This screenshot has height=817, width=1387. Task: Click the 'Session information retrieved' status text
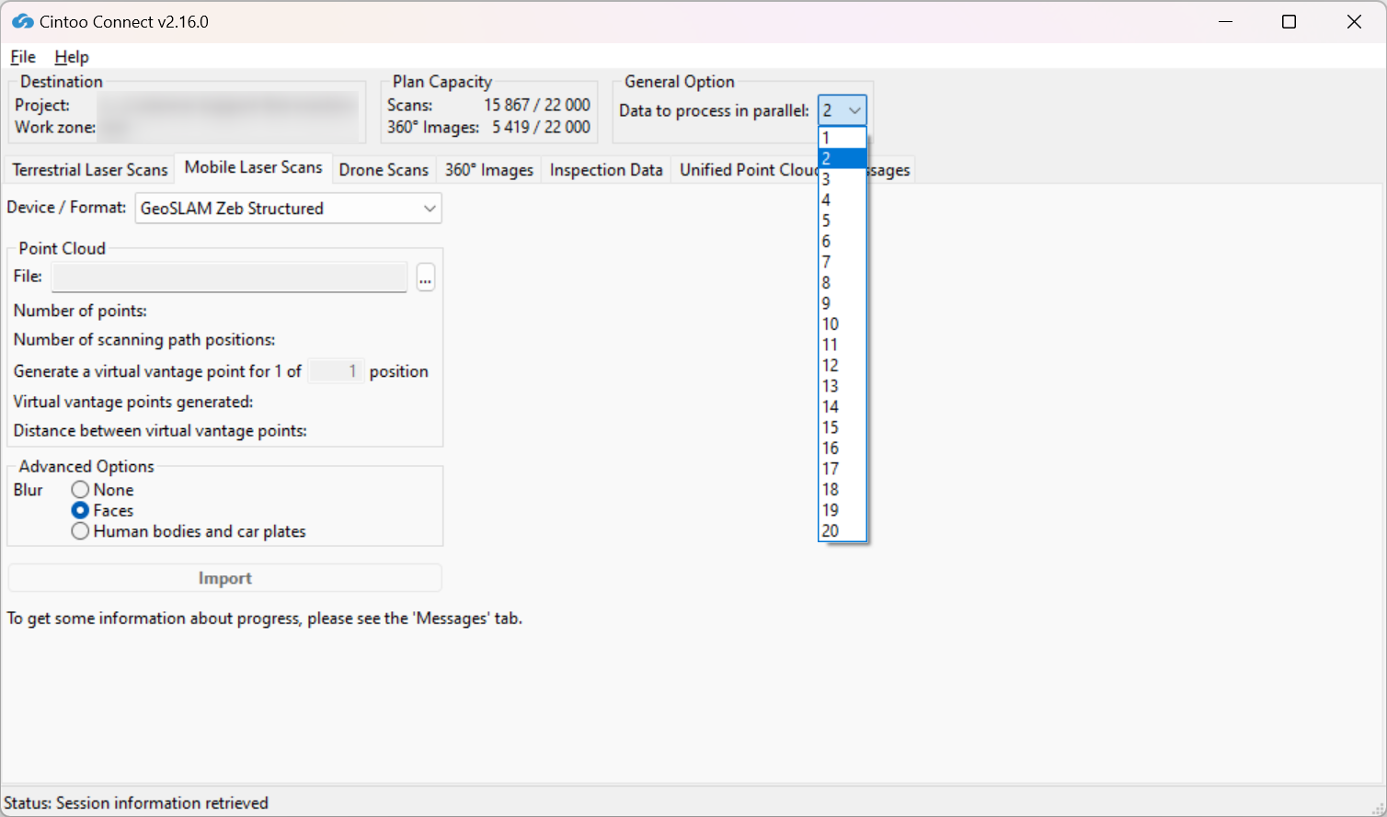(x=162, y=803)
